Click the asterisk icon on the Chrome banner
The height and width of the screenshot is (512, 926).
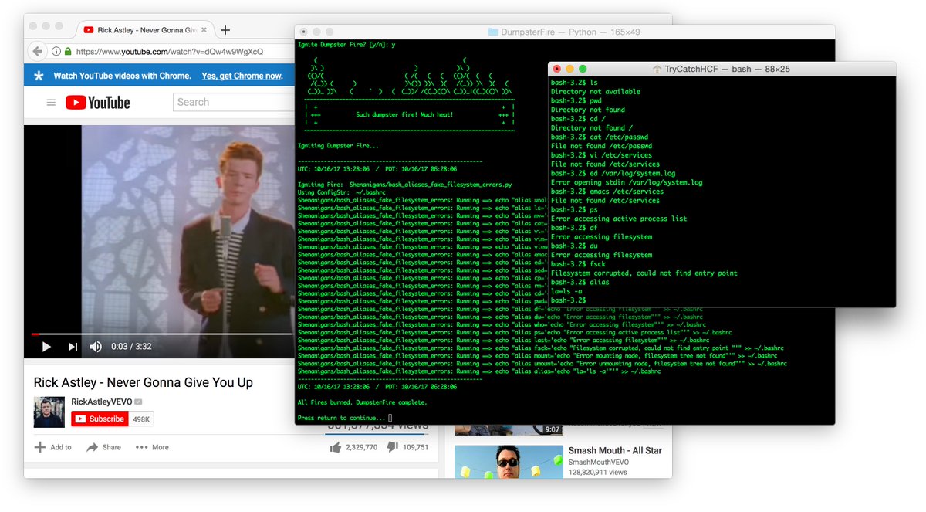(38, 75)
